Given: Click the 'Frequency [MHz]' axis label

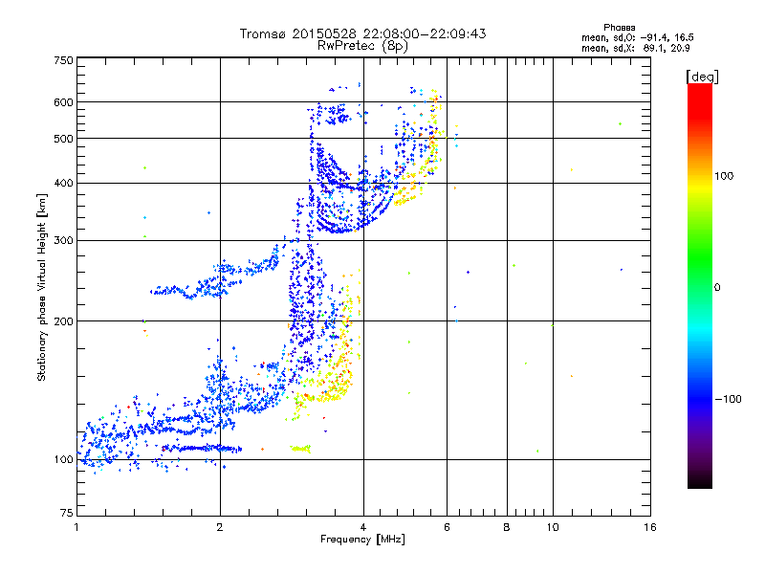Looking at the screenshot, I should pos(362,540).
